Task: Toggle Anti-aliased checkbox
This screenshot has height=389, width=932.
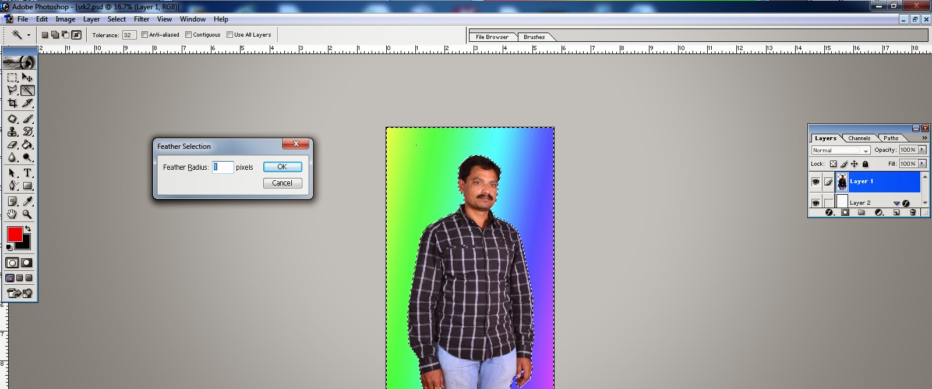Action: (144, 35)
